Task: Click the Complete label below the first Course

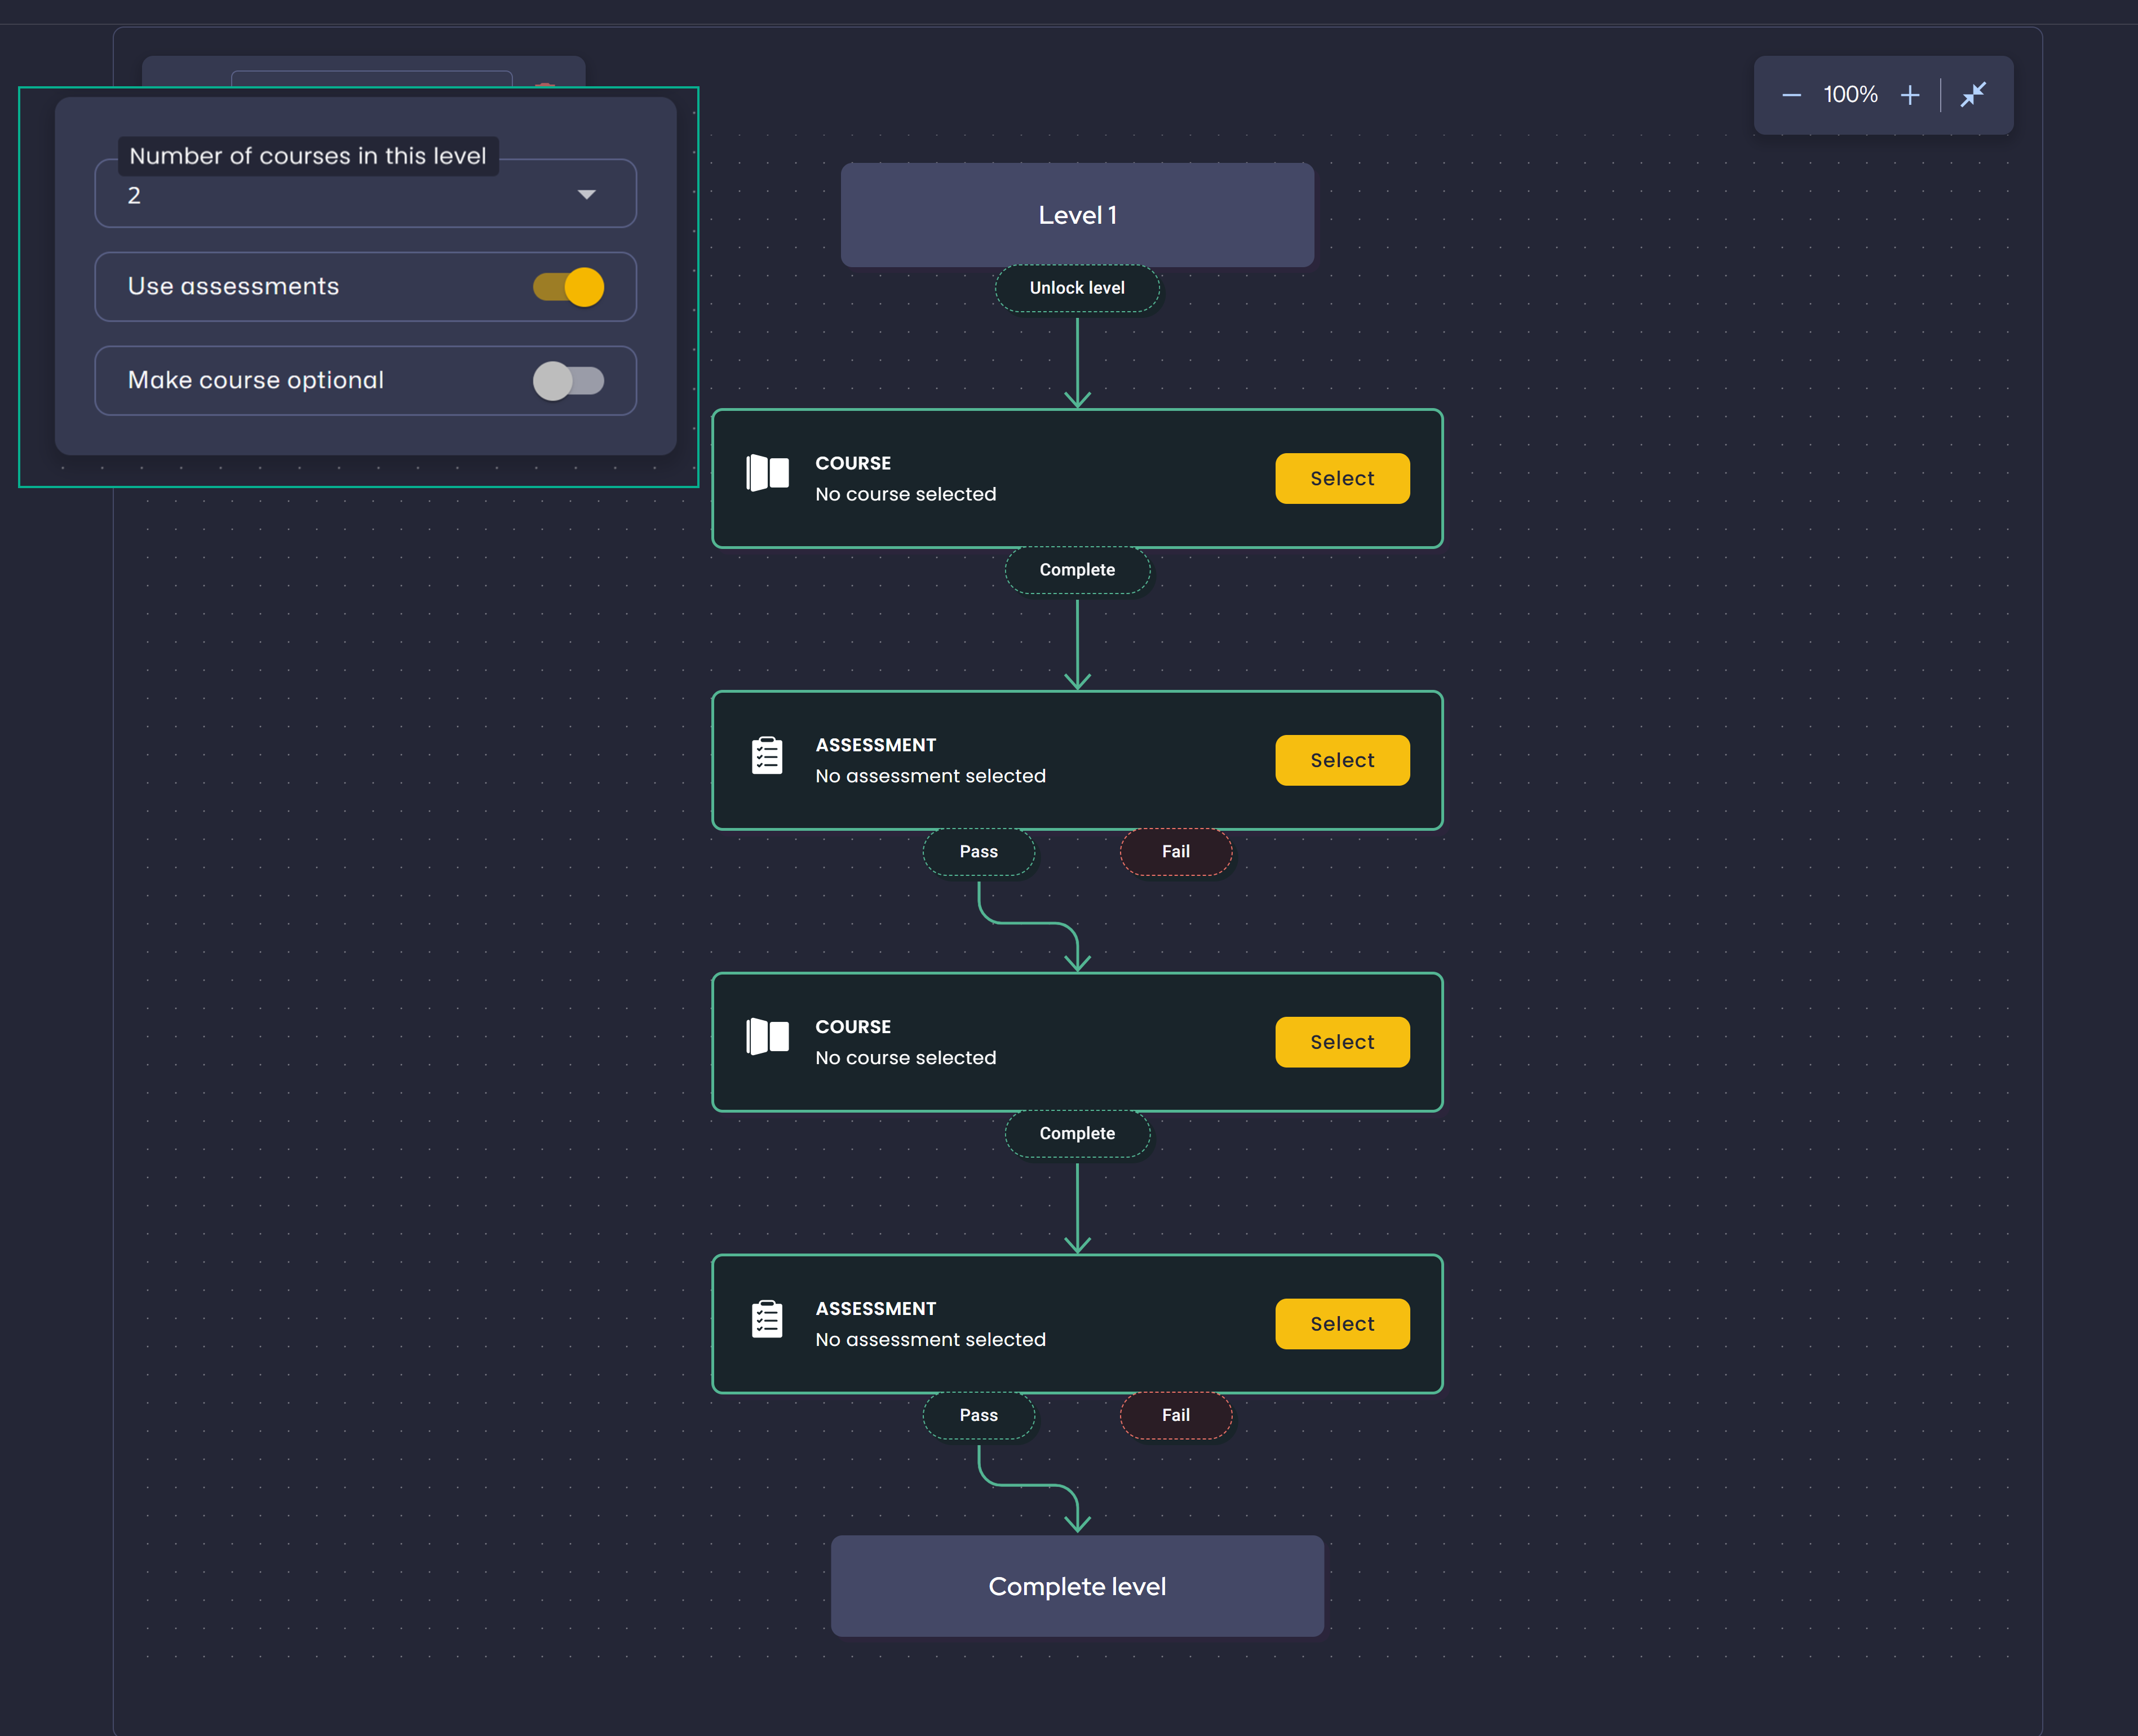Action: [x=1077, y=570]
